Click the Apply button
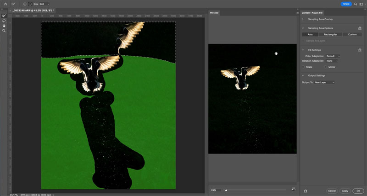The width and height of the screenshot is (367, 196). pos(345,191)
